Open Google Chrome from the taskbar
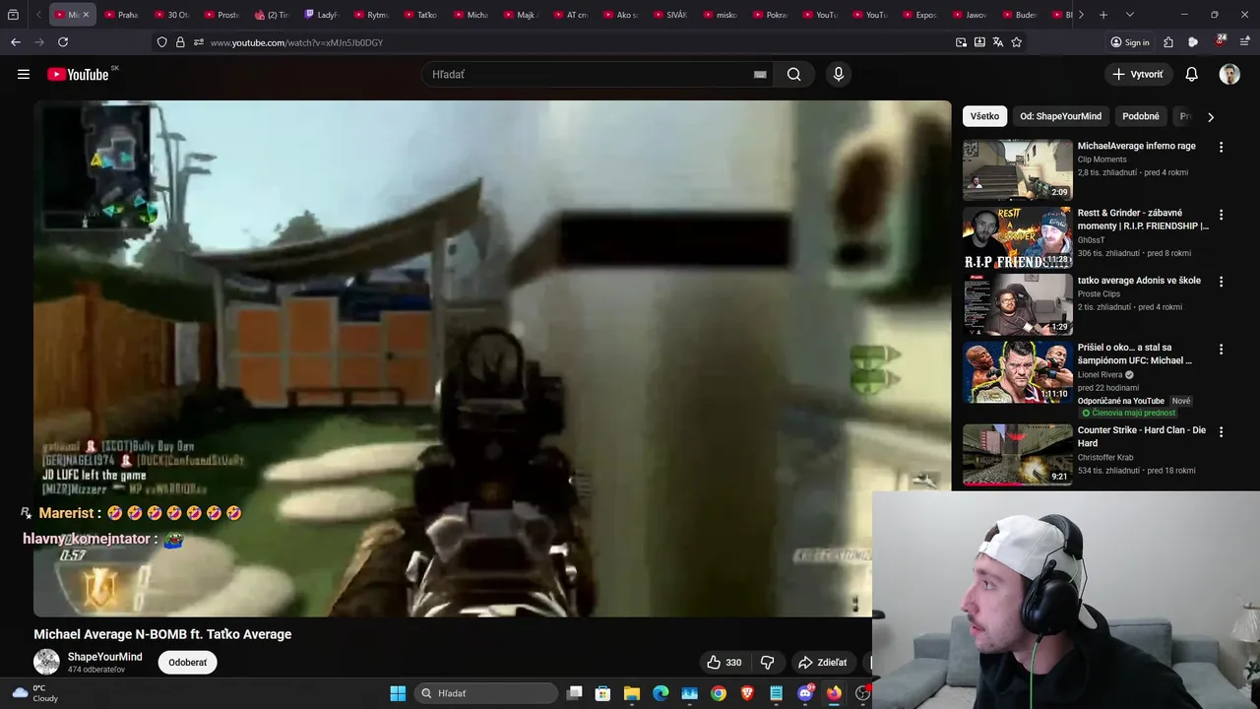Image resolution: width=1260 pixels, height=709 pixels. (x=719, y=693)
